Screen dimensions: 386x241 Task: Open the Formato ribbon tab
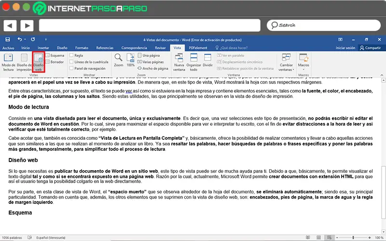(x=82, y=48)
